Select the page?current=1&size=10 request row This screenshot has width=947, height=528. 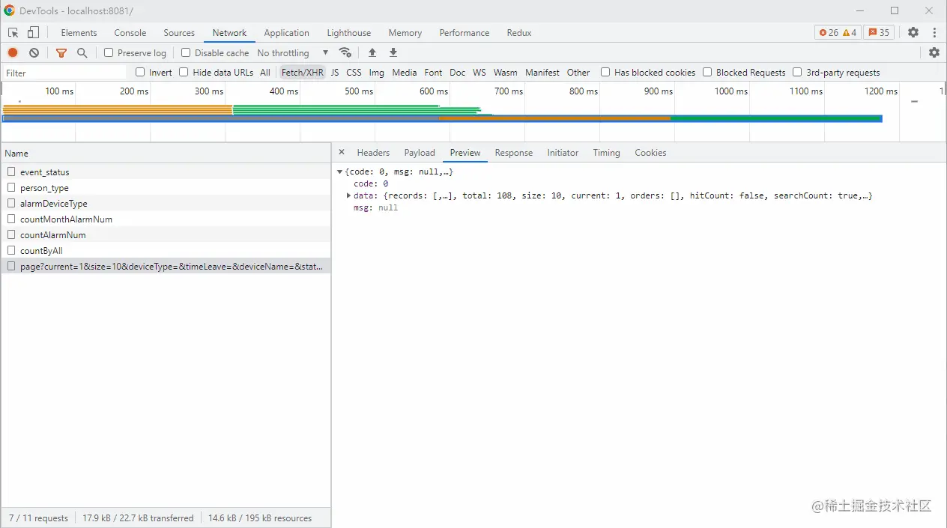[165, 266]
